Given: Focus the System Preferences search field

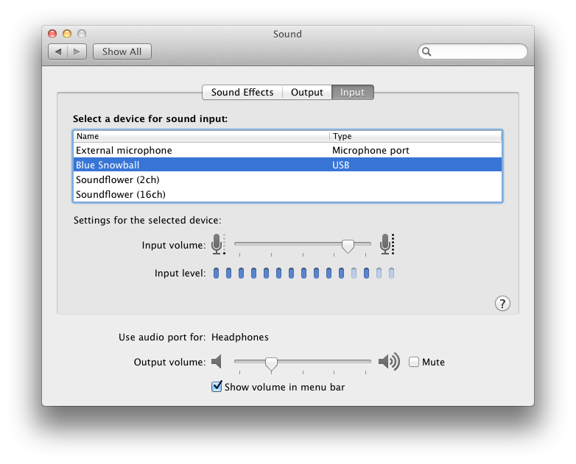Looking at the screenshot, I should point(473,51).
